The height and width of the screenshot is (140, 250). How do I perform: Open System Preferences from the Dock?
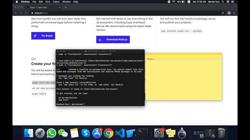coord(159,133)
